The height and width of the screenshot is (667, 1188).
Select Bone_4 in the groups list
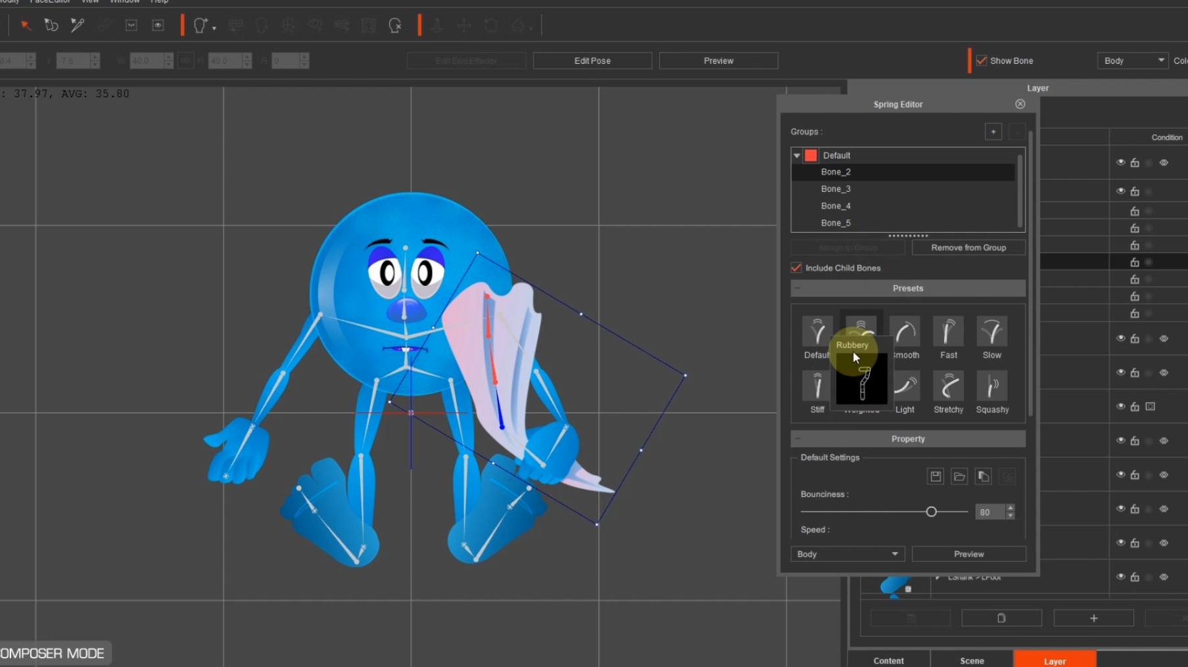(903, 206)
